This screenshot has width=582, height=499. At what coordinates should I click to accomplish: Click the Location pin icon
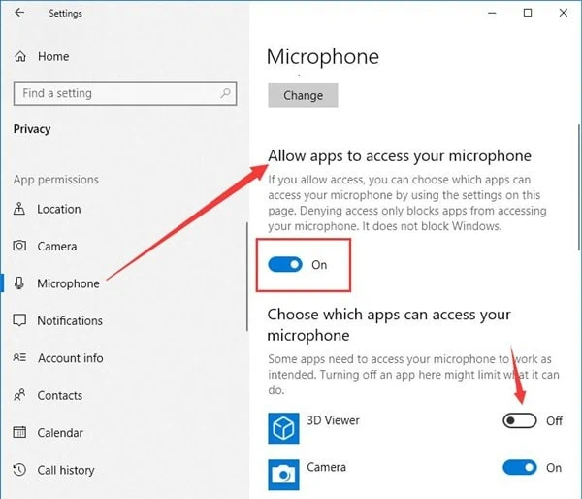coord(20,209)
